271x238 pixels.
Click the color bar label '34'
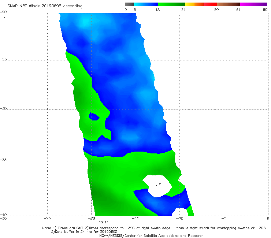click(183, 10)
